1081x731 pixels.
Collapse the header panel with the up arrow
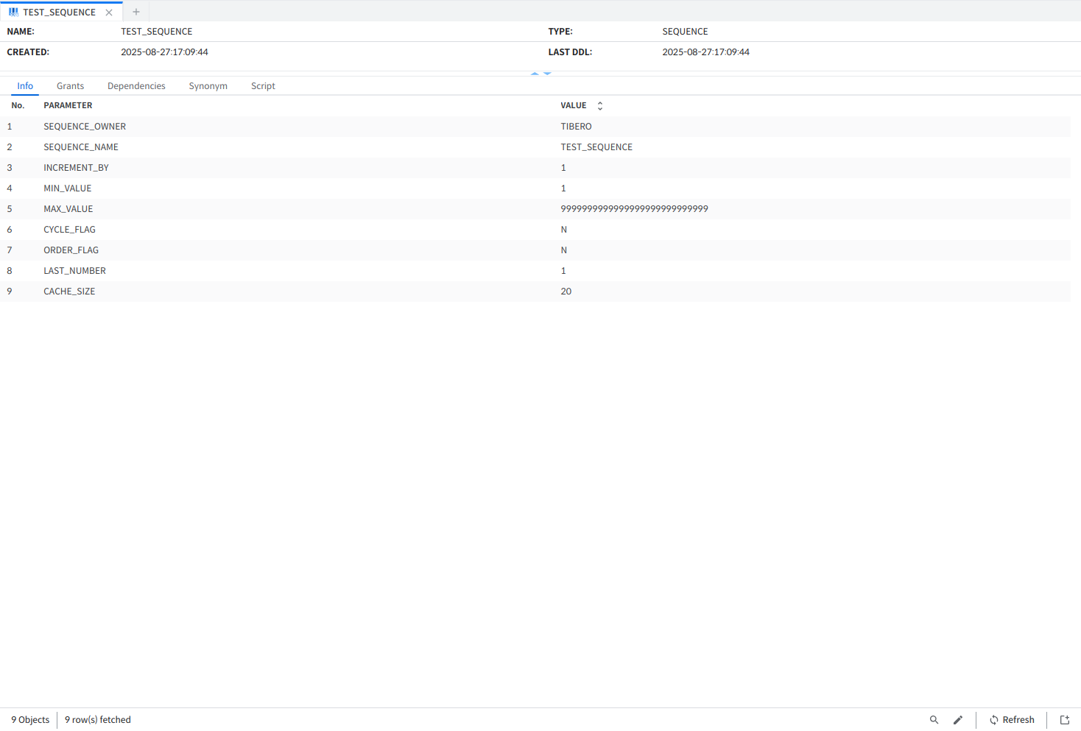pos(535,74)
